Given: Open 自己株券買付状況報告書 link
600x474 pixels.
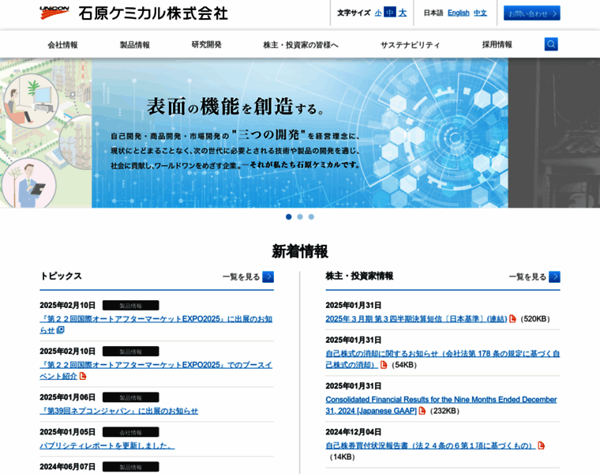Looking at the screenshot, I should tap(430, 446).
